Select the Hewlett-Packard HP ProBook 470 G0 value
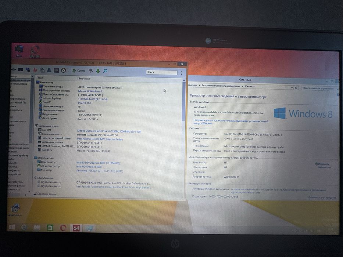 pyautogui.click(x=97, y=135)
